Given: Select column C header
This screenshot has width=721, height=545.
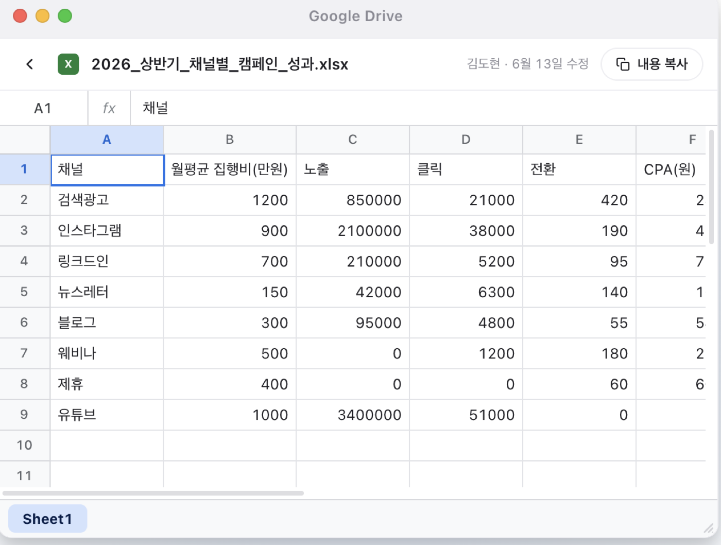Looking at the screenshot, I should pos(353,140).
